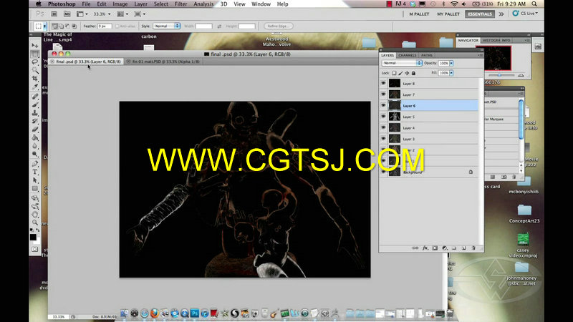Create new adjustment layer icon
The width and height of the screenshot is (573, 322).
pos(444,248)
